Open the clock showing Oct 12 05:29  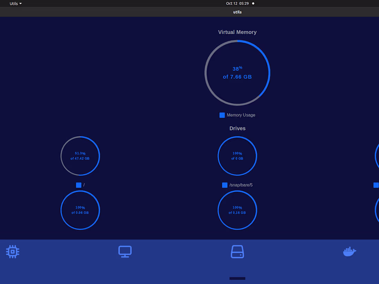237,3
